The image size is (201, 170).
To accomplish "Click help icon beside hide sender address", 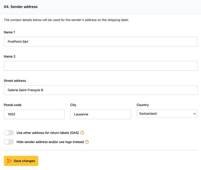I will pyautogui.click(x=87, y=142).
